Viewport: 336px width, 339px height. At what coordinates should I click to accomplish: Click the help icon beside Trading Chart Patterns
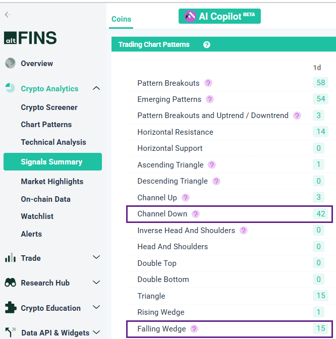pyautogui.click(x=207, y=44)
